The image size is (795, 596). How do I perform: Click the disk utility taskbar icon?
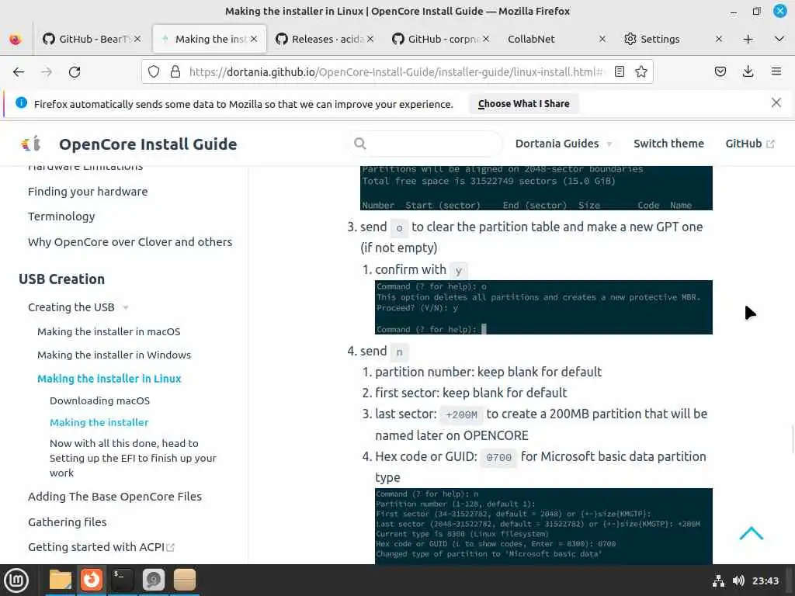click(x=153, y=580)
